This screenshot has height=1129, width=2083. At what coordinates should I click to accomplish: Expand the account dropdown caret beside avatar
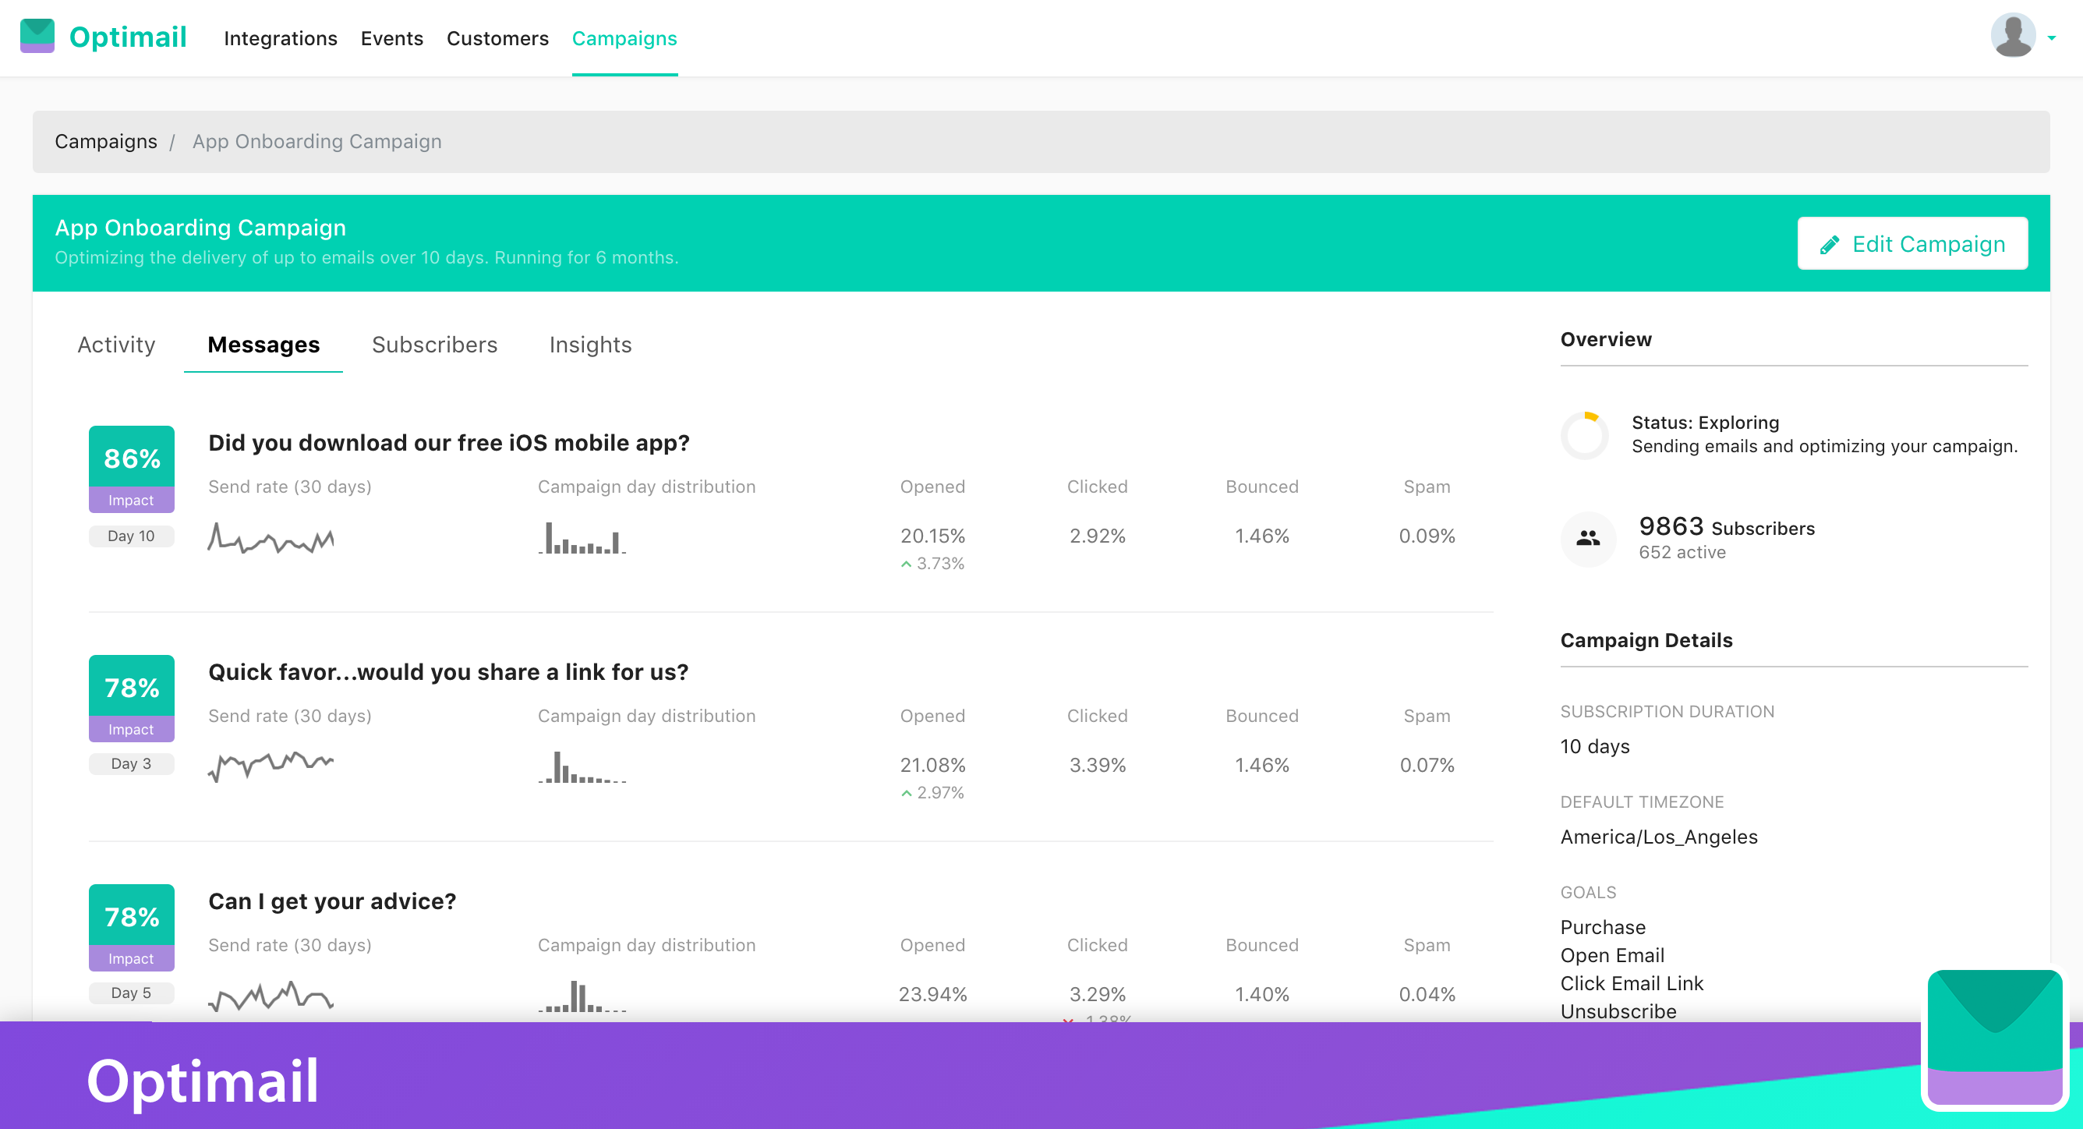2052,38
